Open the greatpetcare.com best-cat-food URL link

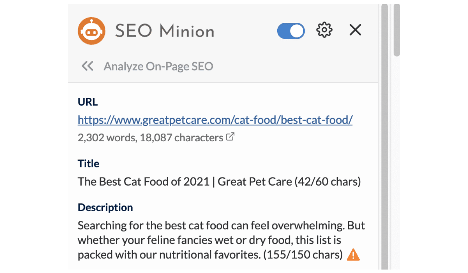215,120
